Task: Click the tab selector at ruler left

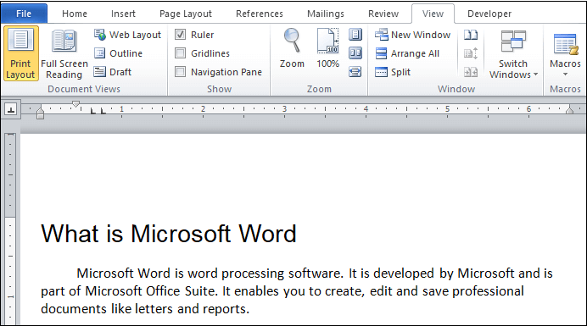Action: coord(11,110)
